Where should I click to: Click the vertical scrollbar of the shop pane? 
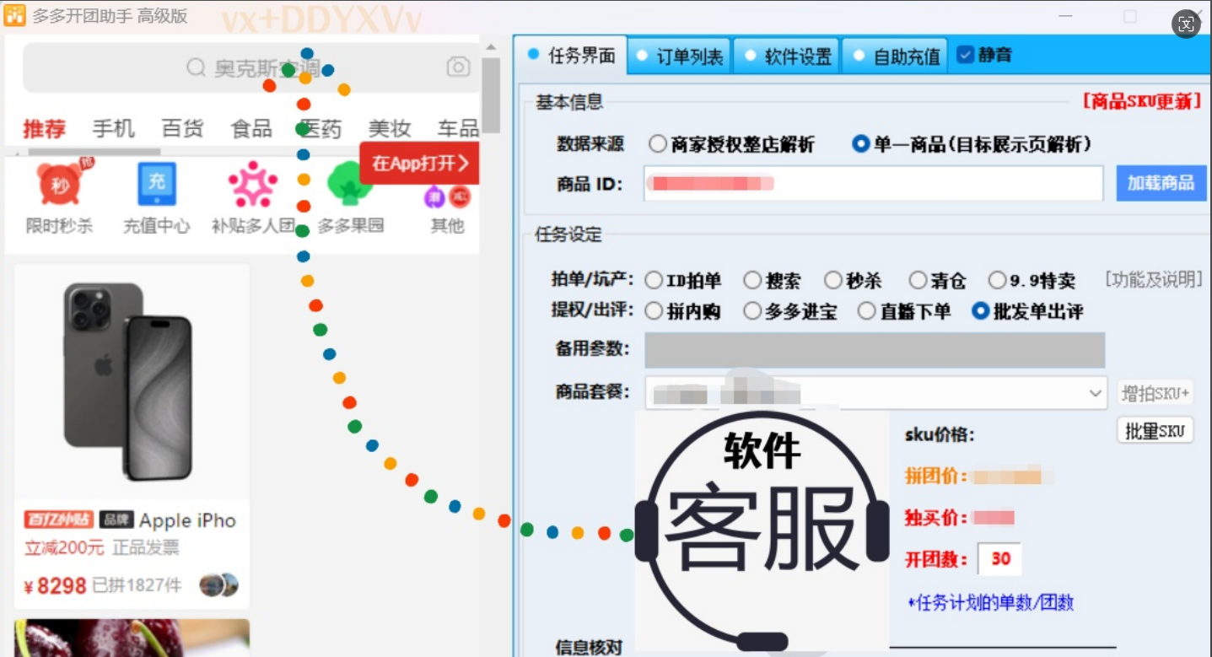point(491,93)
